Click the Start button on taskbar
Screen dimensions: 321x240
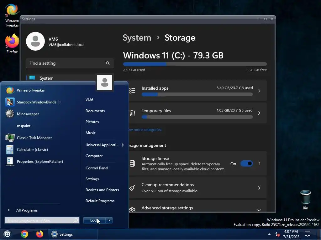click(x=8, y=234)
